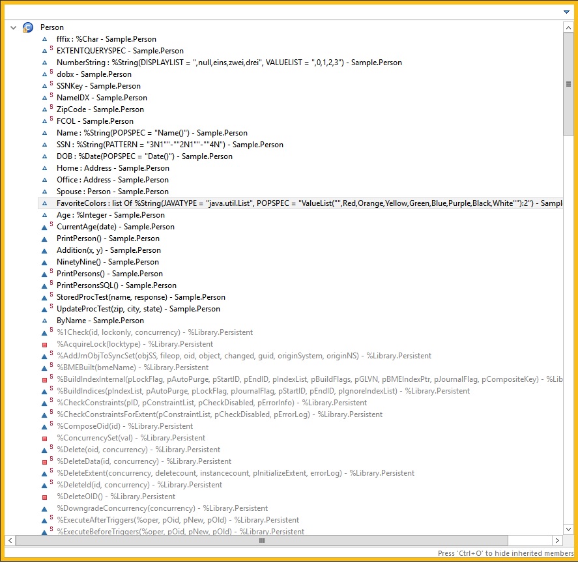Select ByName - Sample.Person query
Image resolution: width=578 pixels, height=563 pixels.
pos(100,321)
